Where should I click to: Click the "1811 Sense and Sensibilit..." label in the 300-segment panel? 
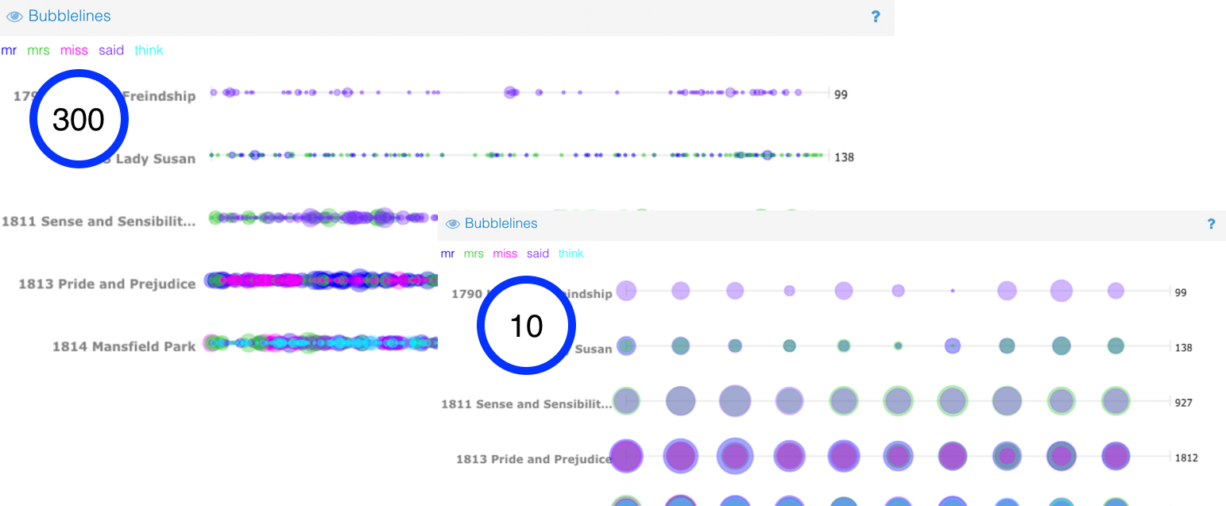(99, 222)
